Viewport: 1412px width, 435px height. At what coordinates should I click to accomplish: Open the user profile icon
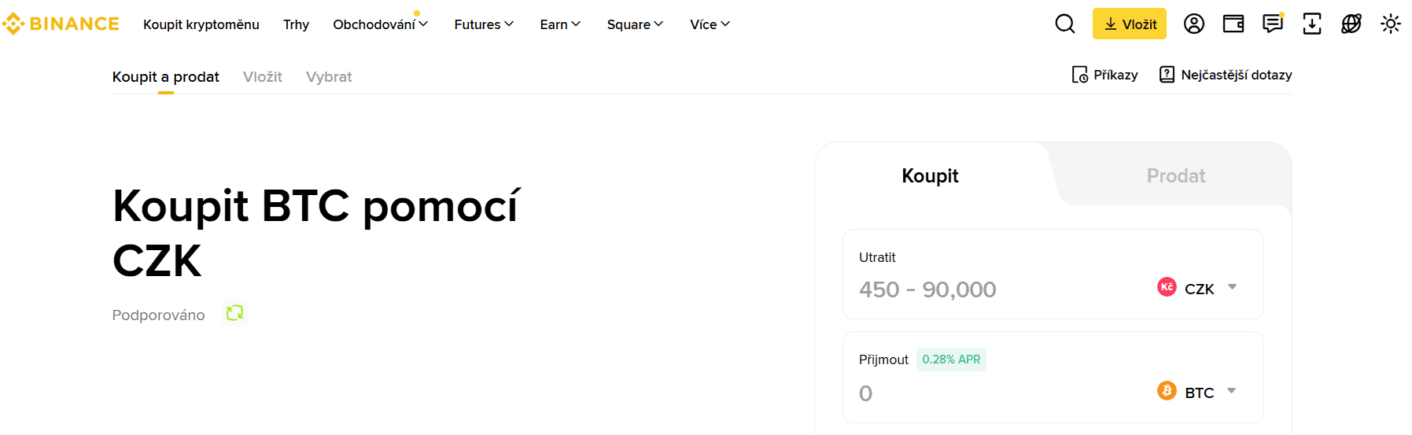coord(1193,24)
